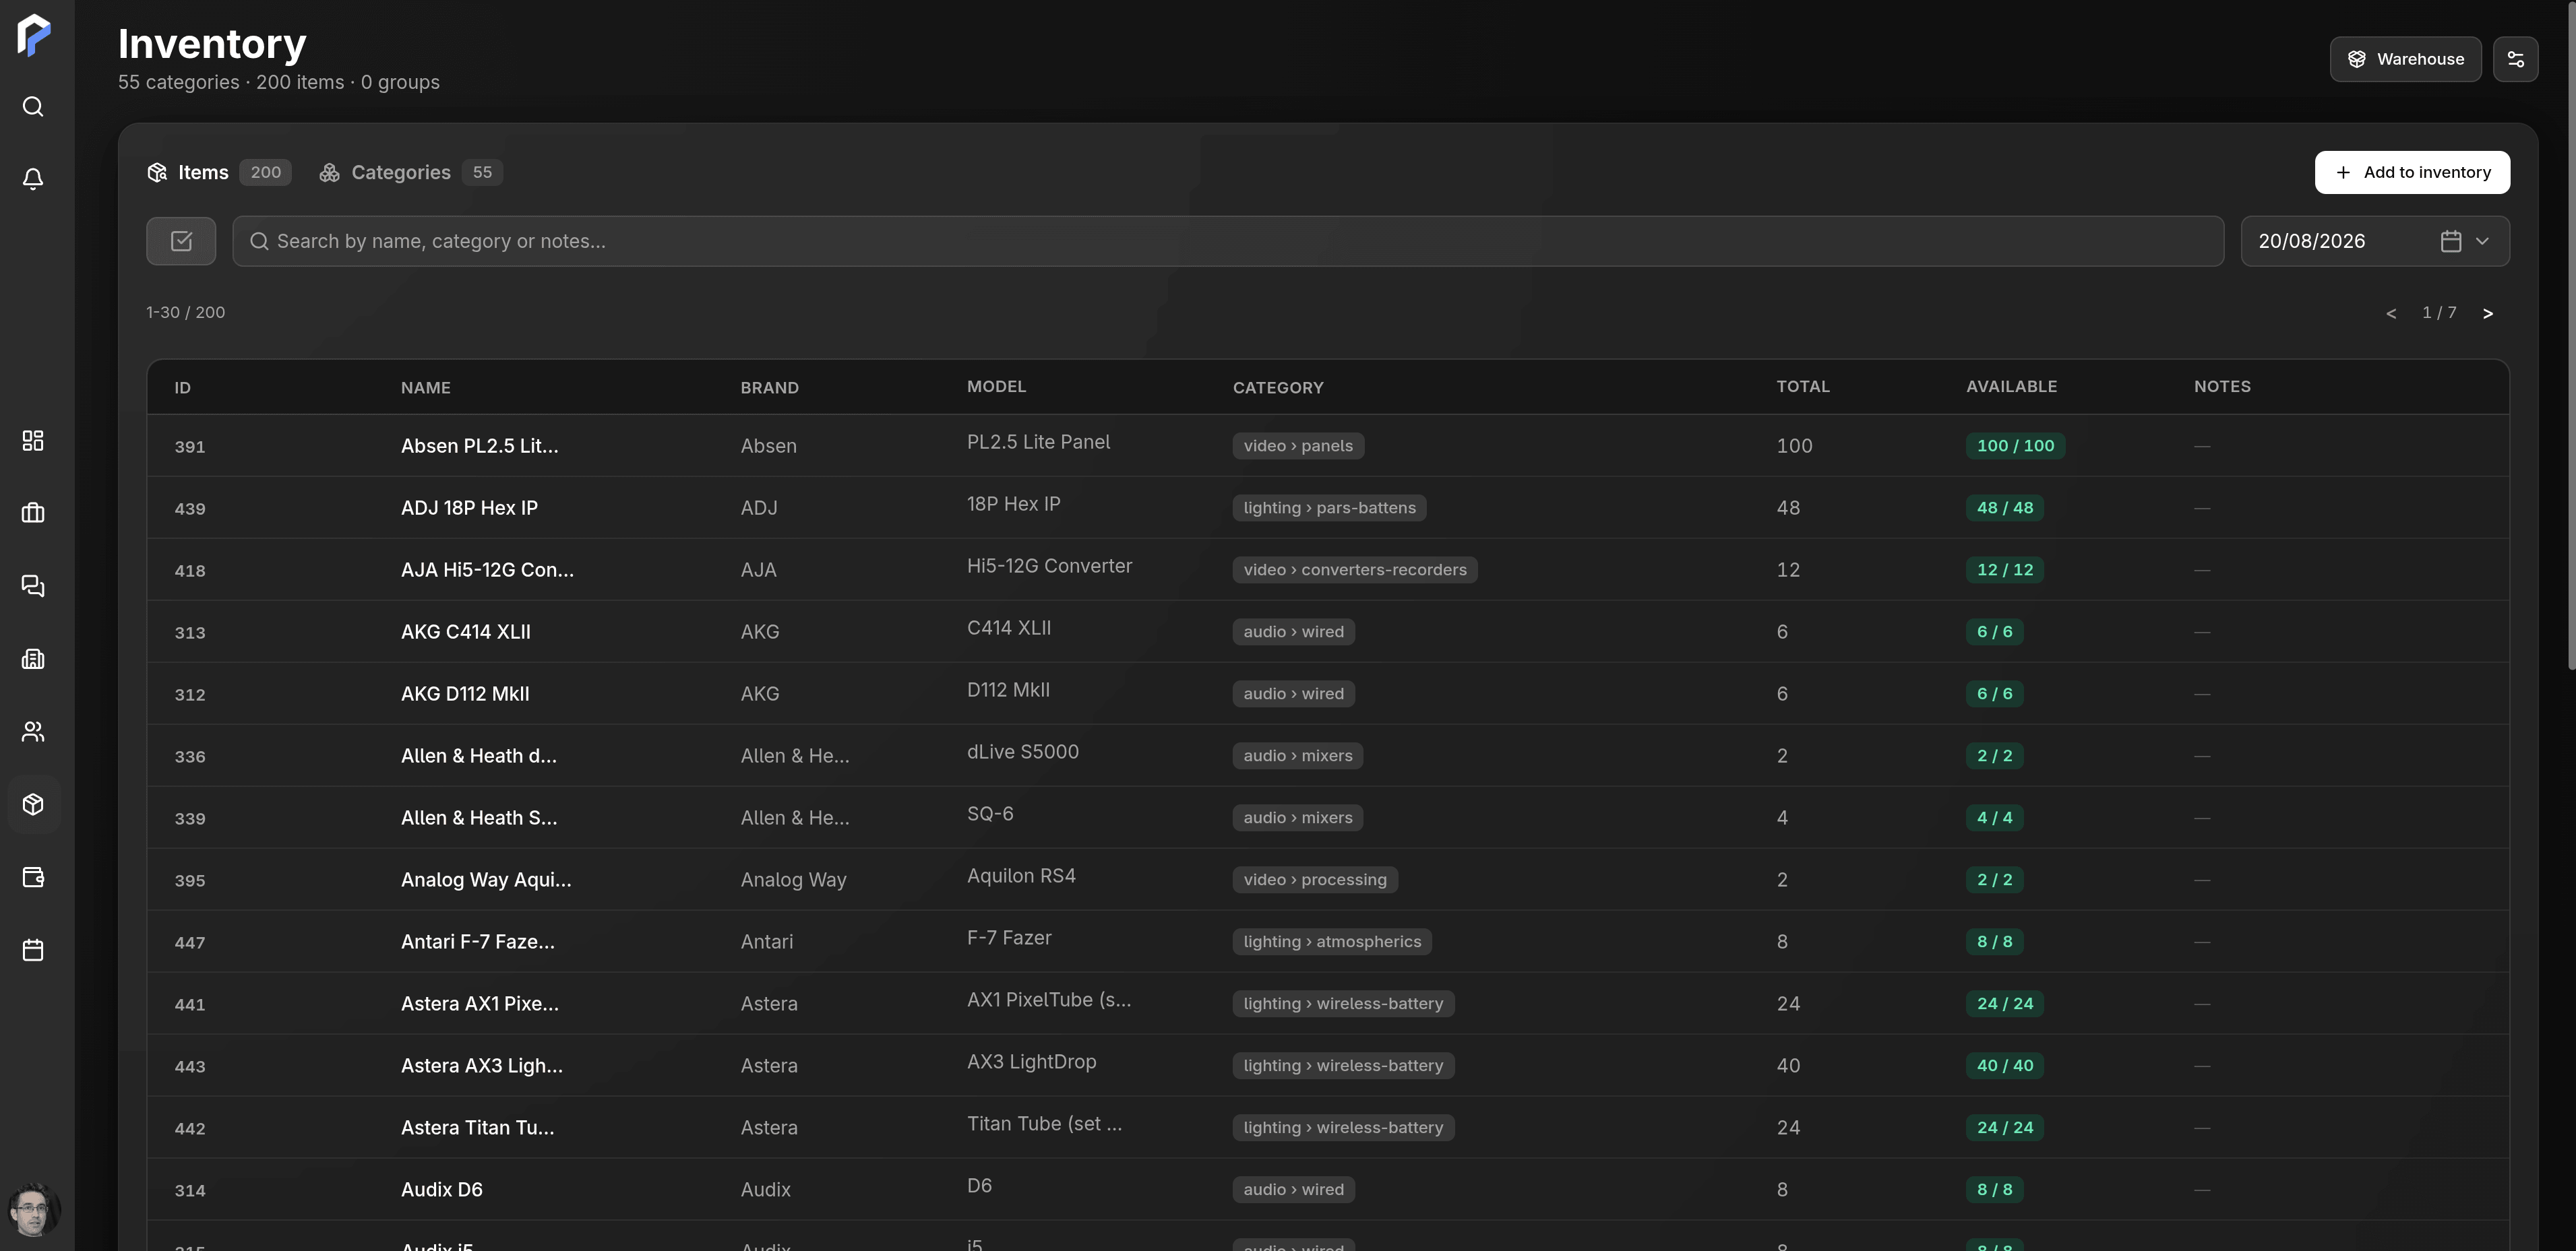Open the building icon in sidebar
This screenshot has width=2576, height=1251.
pos(33,658)
